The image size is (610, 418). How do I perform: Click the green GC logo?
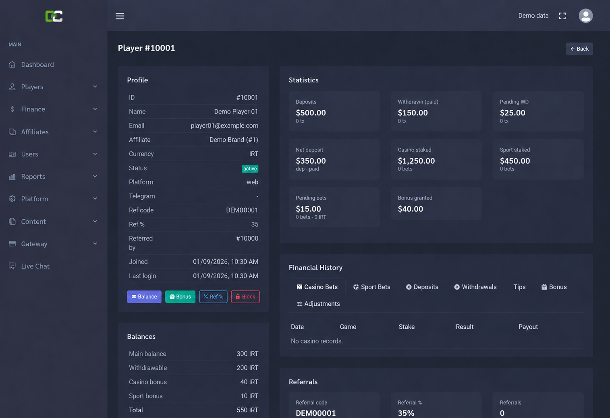click(x=54, y=16)
